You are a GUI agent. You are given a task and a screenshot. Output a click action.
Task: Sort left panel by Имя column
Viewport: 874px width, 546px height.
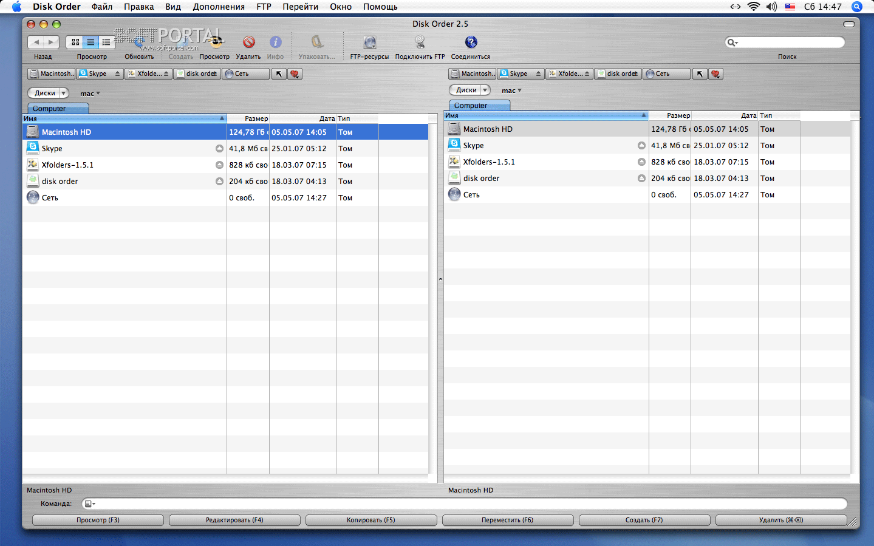click(x=124, y=118)
